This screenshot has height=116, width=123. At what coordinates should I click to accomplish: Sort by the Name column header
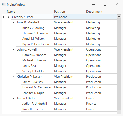tap(29, 11)
